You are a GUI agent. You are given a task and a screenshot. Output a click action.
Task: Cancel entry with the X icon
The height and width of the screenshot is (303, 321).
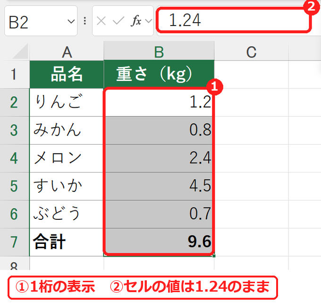(x=101, y=21)
